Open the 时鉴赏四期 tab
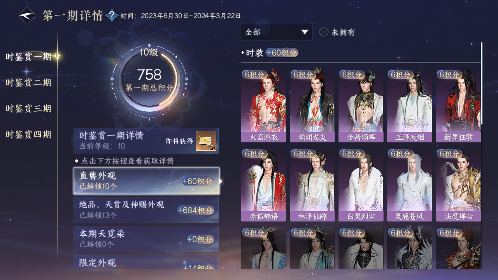498x280 pixels. pyautogui.click(x=28, y=135)
